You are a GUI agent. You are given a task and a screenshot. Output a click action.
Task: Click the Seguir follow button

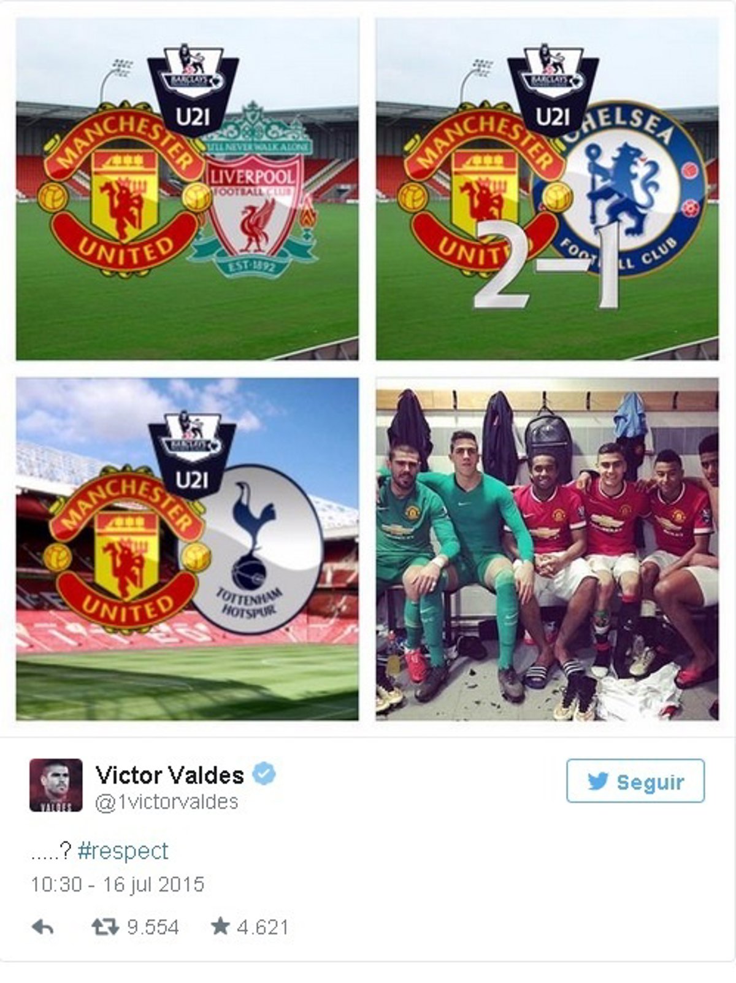(635, 781)
